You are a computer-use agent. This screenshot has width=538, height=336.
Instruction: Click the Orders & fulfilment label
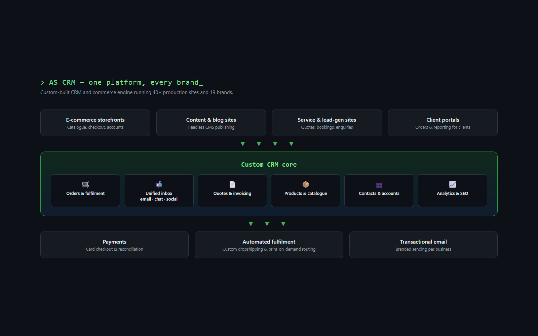(85, 194)
